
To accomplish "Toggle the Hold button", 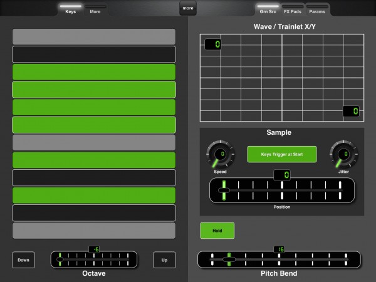I will [217, 231].
